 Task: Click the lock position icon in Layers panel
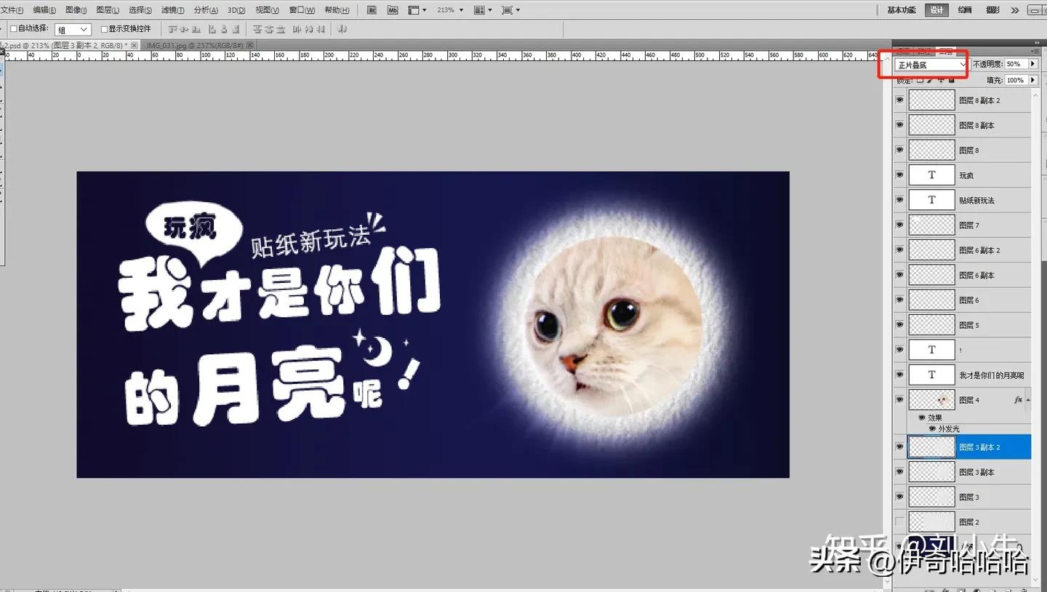(x=942, y=80)
